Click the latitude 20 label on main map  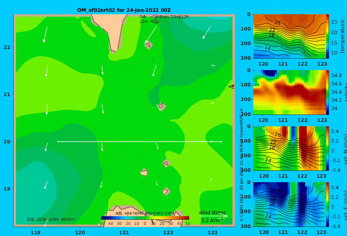7,142
